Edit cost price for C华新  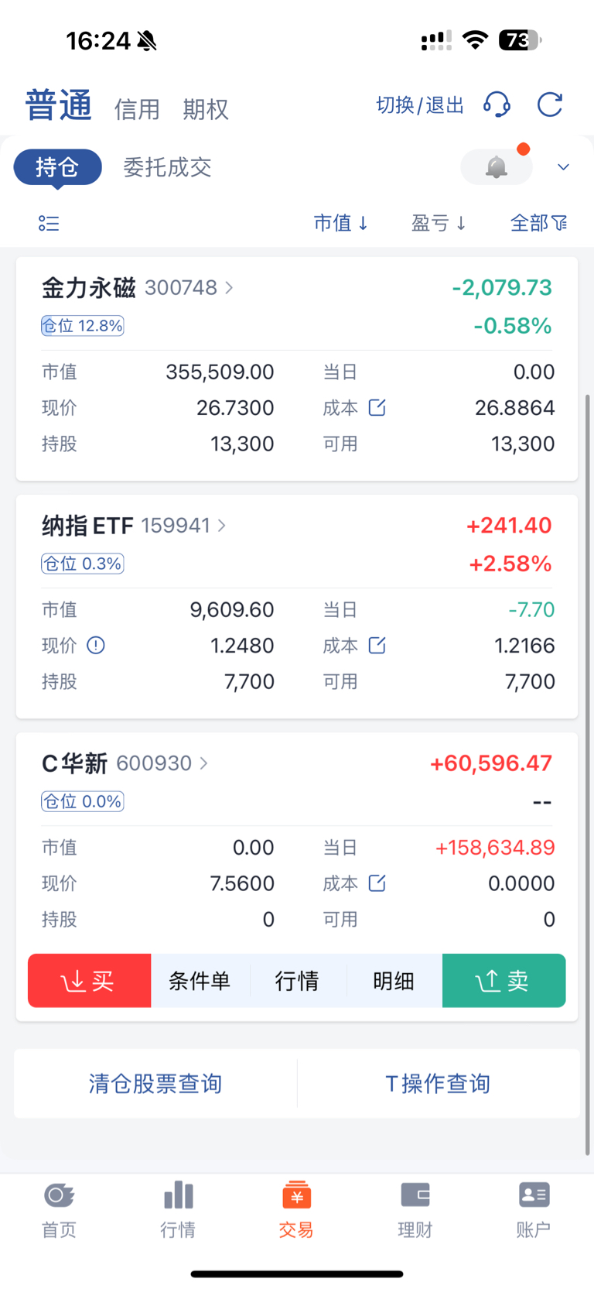click(x=377, y=883)
